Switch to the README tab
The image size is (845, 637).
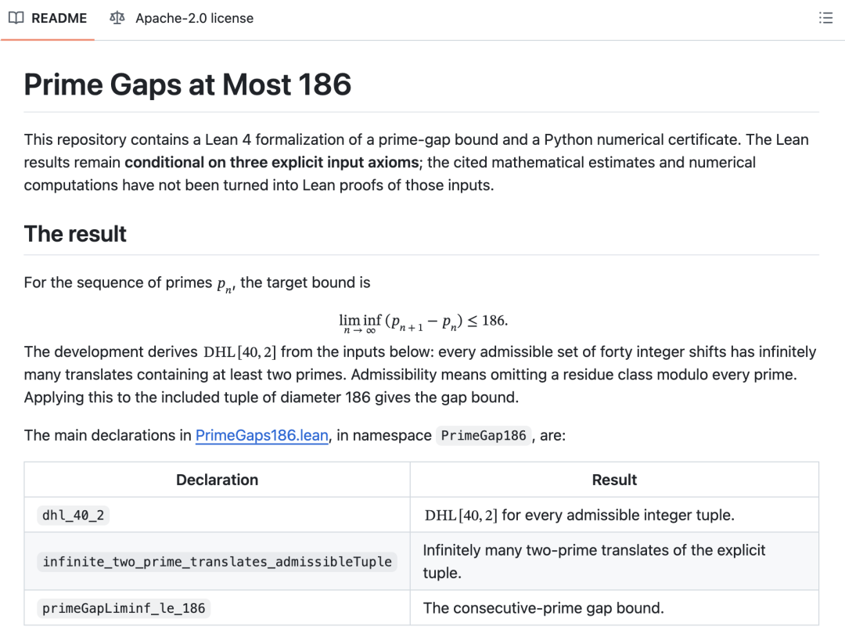(x=48, y=18)
